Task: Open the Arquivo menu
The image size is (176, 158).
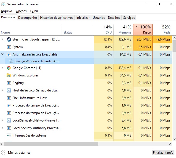Action: coord(6,11)
